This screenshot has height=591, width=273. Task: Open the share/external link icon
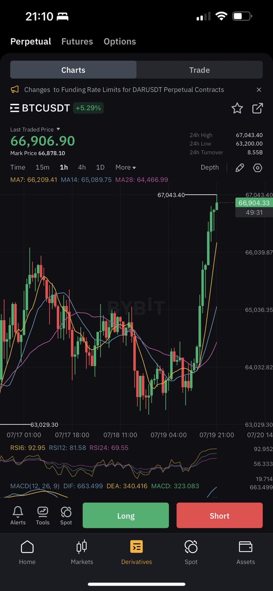[257, 108]
